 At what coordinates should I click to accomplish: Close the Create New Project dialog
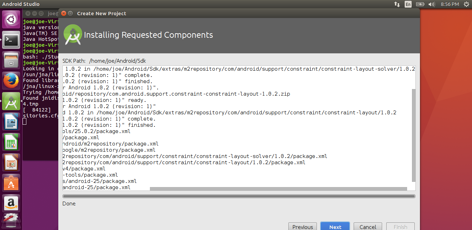[64, 14]
